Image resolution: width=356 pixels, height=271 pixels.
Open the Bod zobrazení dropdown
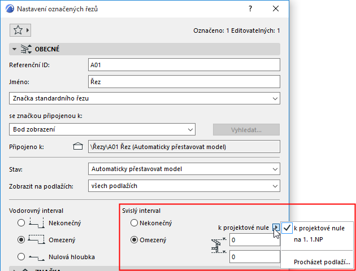pos(102,129)
